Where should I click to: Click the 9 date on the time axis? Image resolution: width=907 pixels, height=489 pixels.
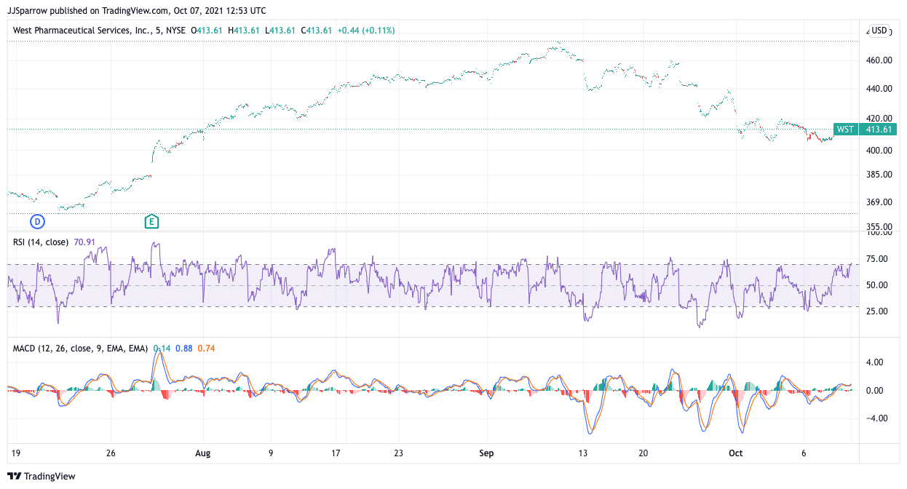pyautogui.click(x=271, y=453)
